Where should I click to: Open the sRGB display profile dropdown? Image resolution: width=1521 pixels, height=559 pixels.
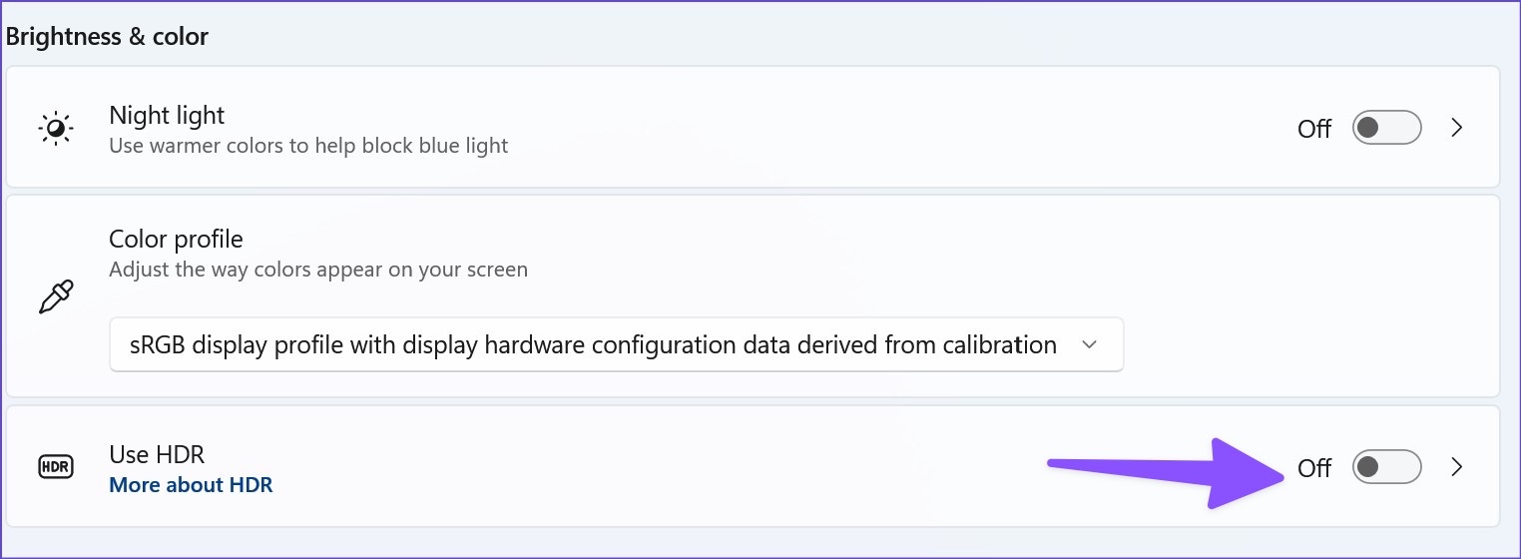(617, 344)
